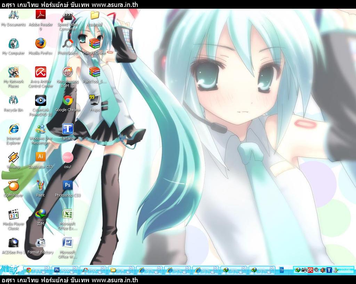This screenshot has height=284, width=356.
Task: Open My Network Places icon
Action: click(14, 77)
